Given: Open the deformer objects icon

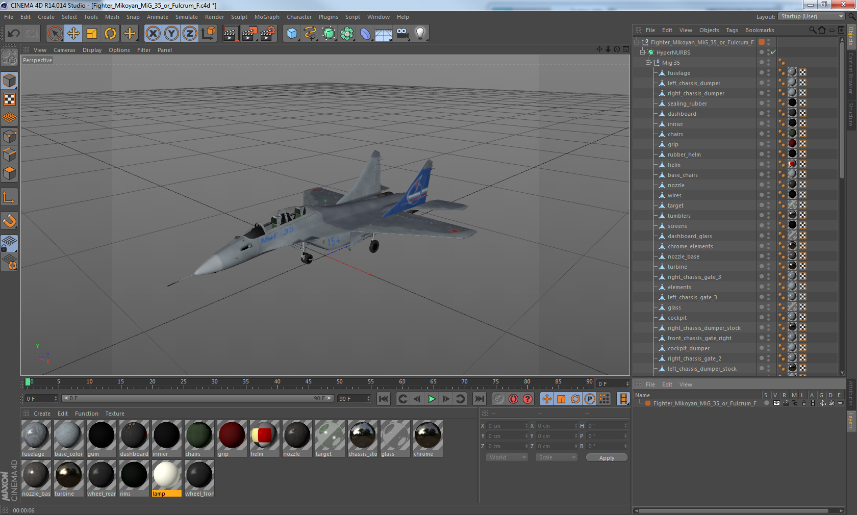Looking at the screenshot, I should point(365,34).
